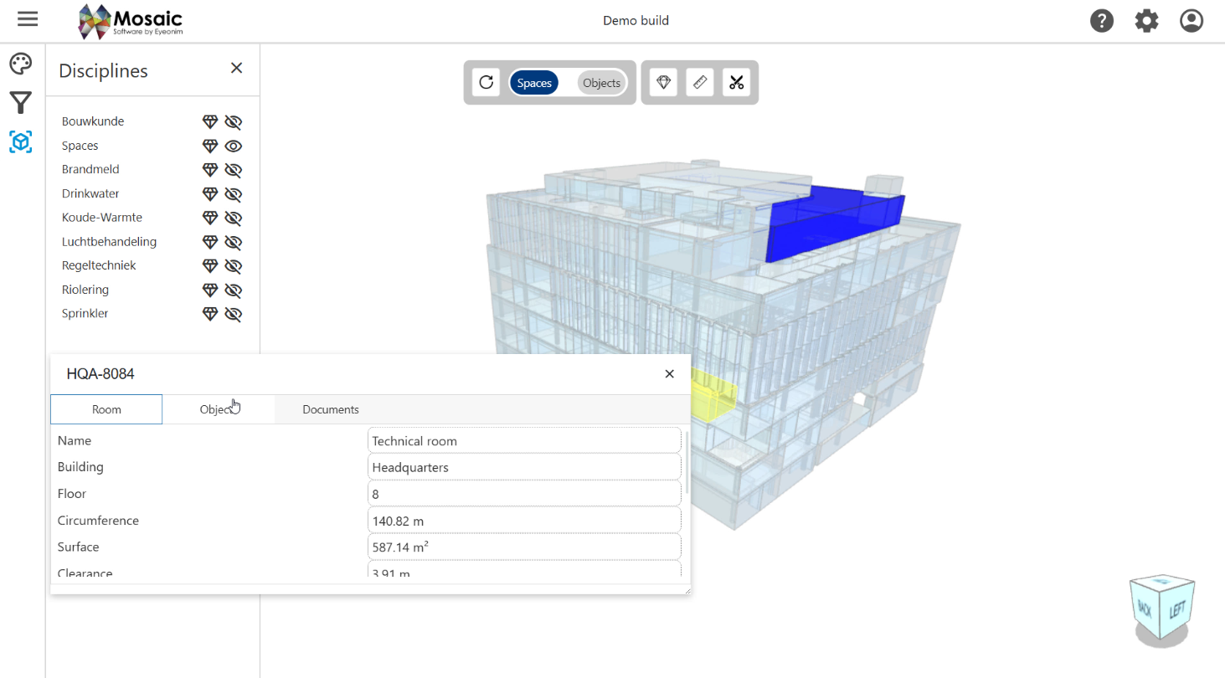Screen dimensions: 1225x678
Task: Open the disciplines cube sidebar panel
Action: [x=21, y=142]
